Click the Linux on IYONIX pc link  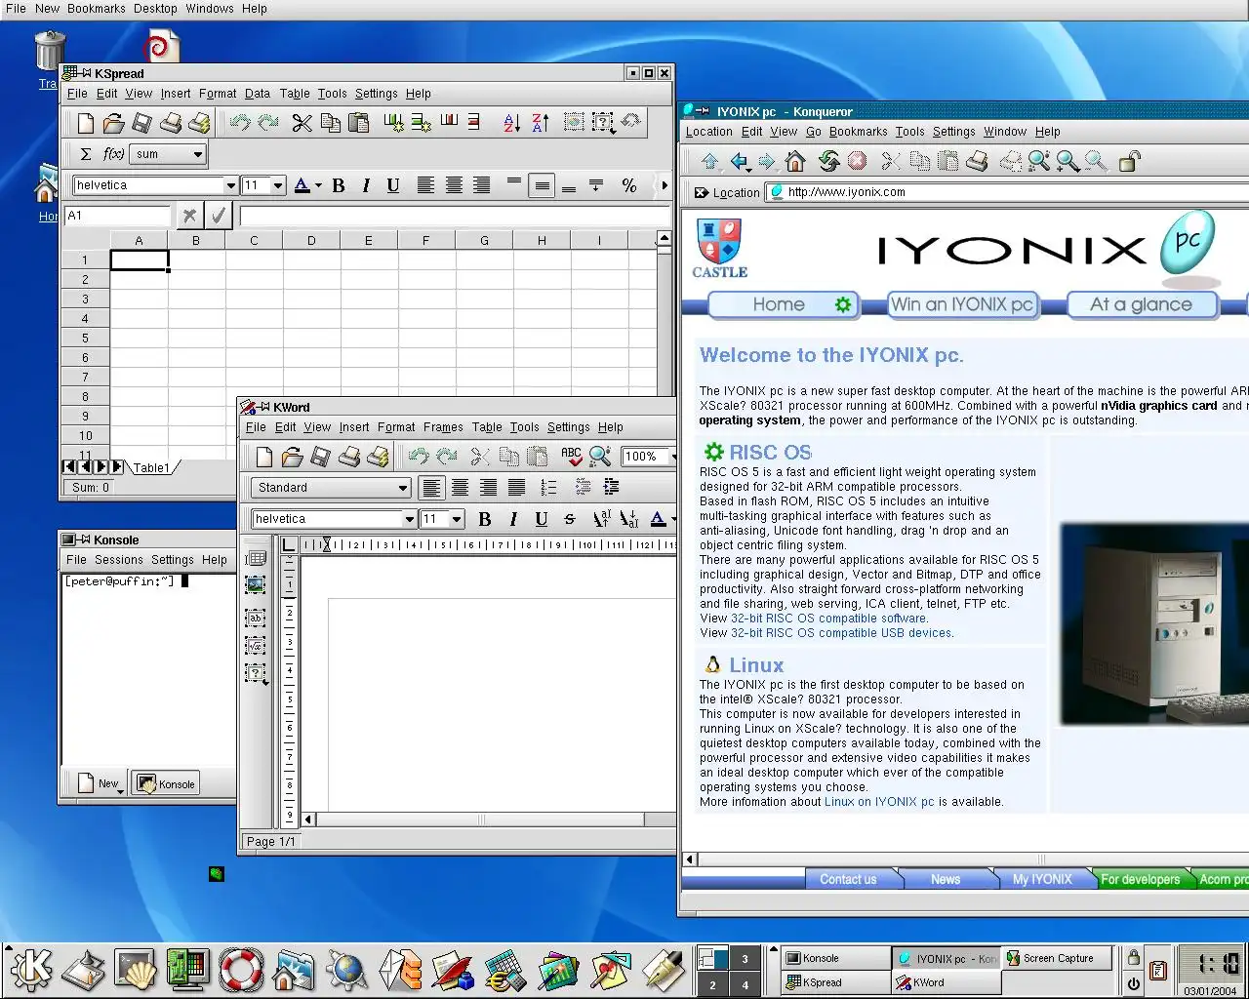click(878, 802)
